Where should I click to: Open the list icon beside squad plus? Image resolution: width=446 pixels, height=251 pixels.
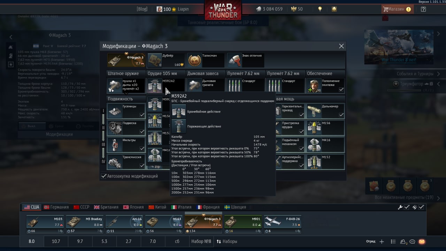click(393, 242)
